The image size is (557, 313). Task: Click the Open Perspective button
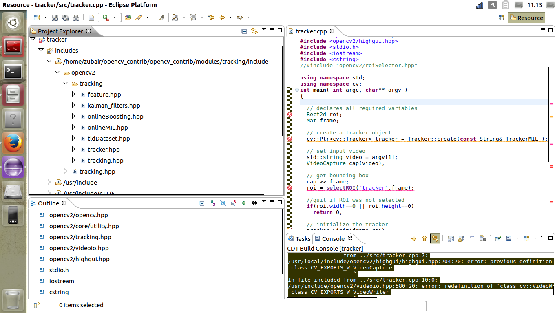point(502,18)
